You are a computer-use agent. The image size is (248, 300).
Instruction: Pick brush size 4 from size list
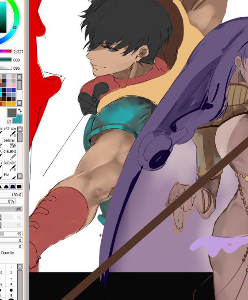click(11, 281)
